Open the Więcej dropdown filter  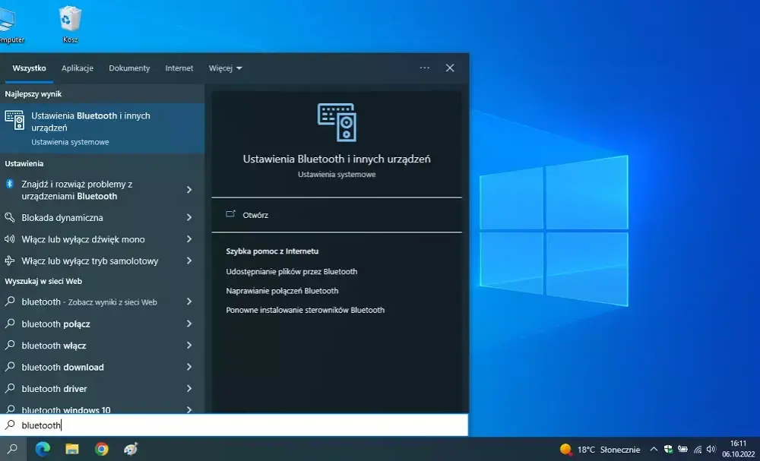pyautogui.click(x=226, y=68)
